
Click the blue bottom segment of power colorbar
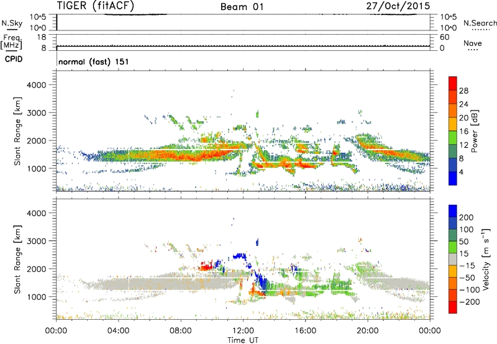point(453,178)
